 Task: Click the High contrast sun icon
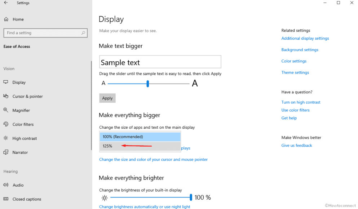coord(6,138)
